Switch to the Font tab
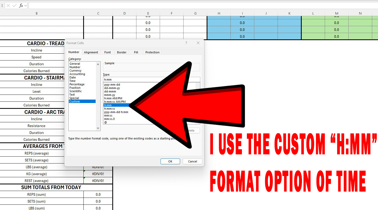Image resolution: width=378 pixels, height=210 pixels. 107,52
